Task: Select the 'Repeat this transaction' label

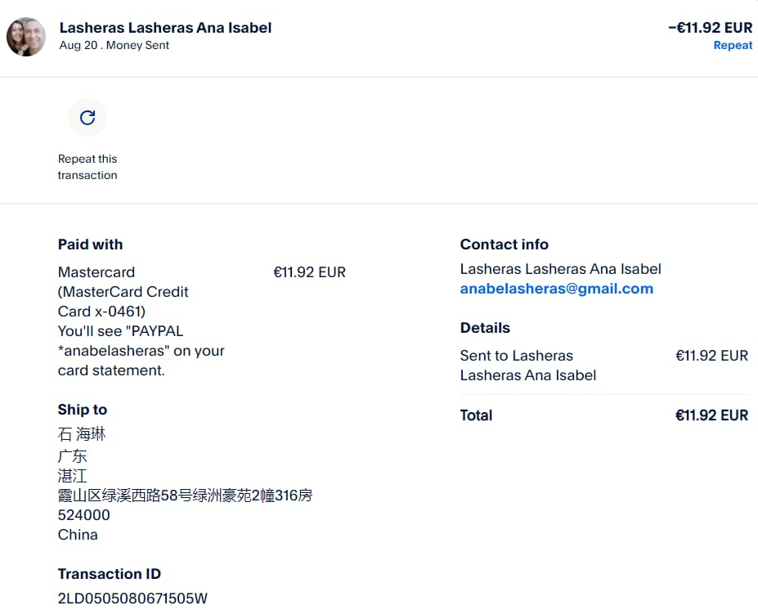Action: [x=87, y=167]
